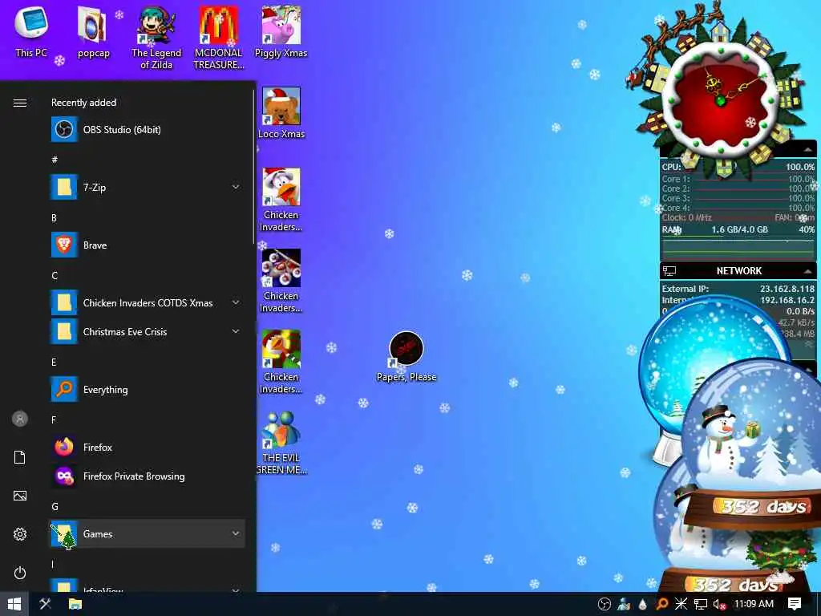This screenshot has height=616, width=821.
Task: Jump via letter header C
Action: 55,276
